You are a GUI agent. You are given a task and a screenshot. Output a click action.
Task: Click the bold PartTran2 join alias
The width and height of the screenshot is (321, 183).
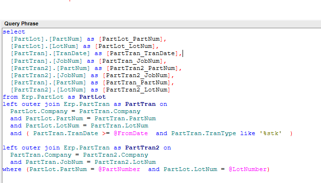[142, 148]
